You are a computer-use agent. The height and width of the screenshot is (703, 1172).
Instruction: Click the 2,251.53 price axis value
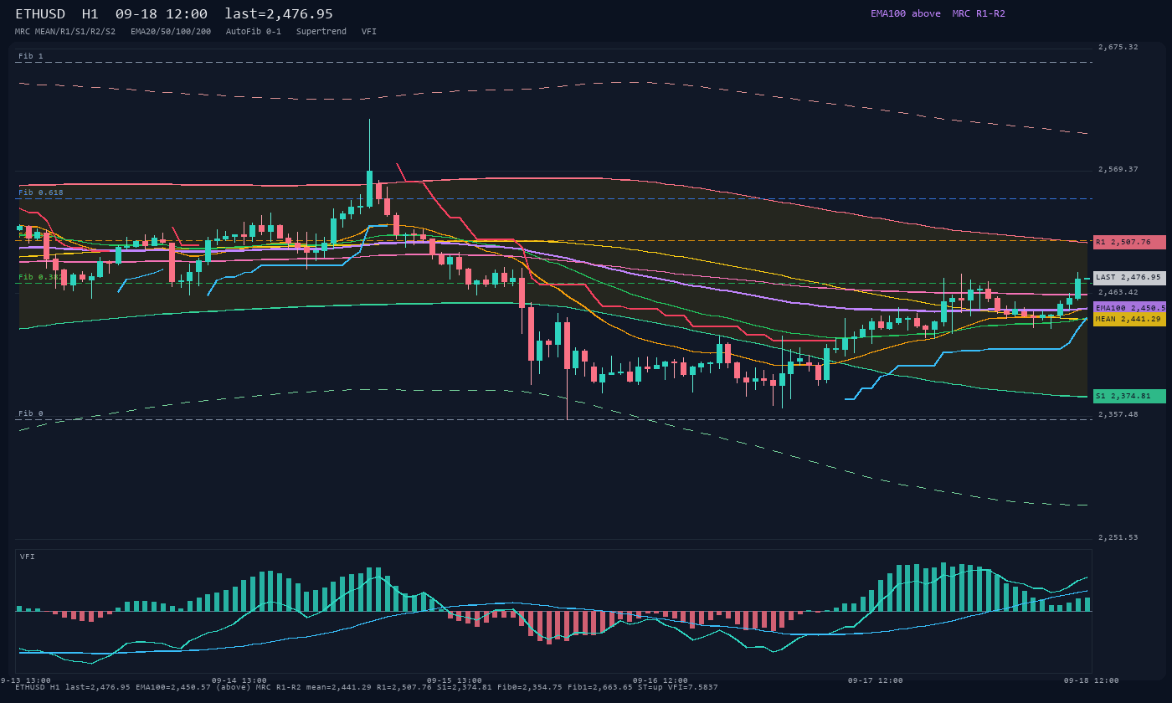tap(1118, 537)
